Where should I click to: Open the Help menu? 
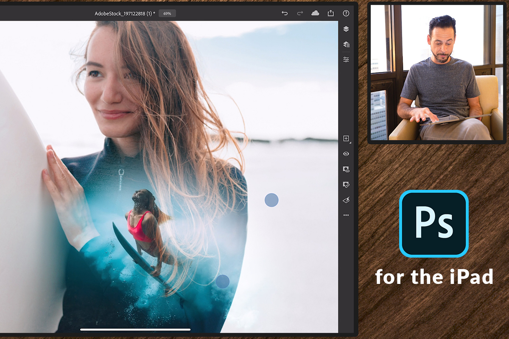coord(346,13)
